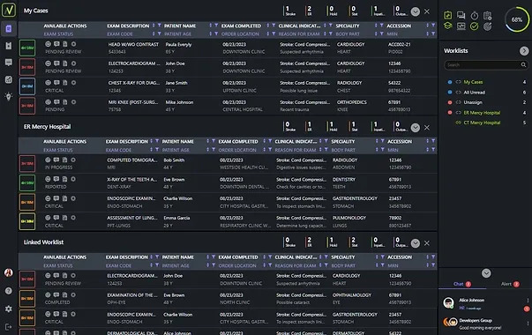Open the lightbulb insights icon in left sidebar
This screenshot has height=335, width=532.
point(9,97)
